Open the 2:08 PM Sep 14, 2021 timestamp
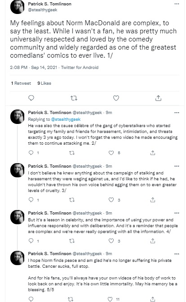Image resolution: width=186 pixels, height=302 pixels. 34,68
